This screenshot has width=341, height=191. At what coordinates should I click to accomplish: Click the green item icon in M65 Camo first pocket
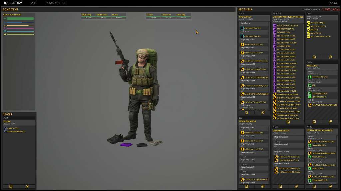pyautogui.click(x=310, y=77)
